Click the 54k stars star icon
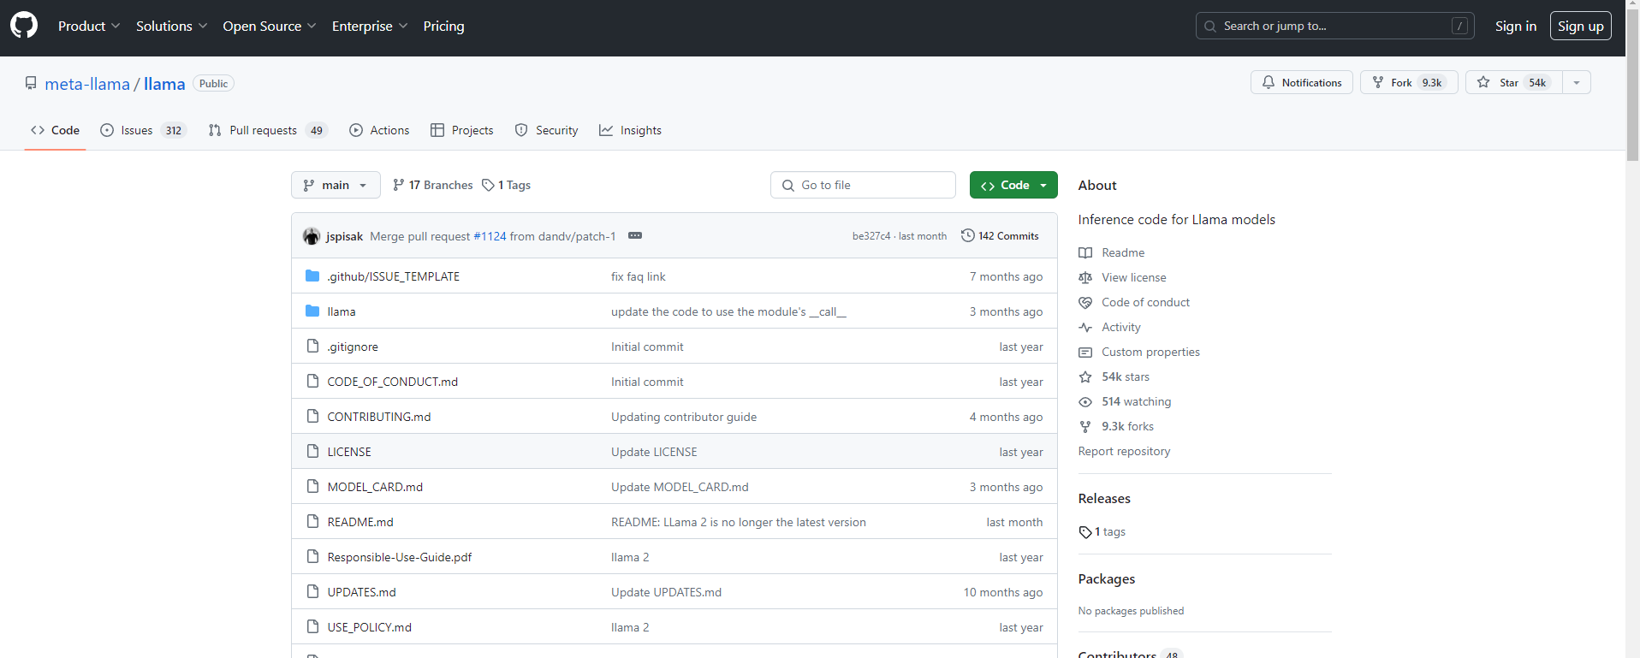 (1085, 376)
